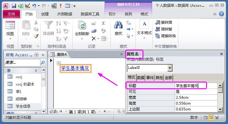Click the 繁转简 conversion button

coord(164,22)
